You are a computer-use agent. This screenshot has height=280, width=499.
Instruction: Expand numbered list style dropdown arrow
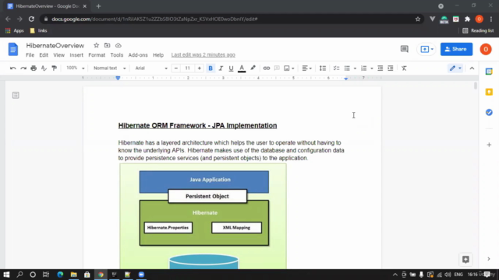click(x=372, y=68)
